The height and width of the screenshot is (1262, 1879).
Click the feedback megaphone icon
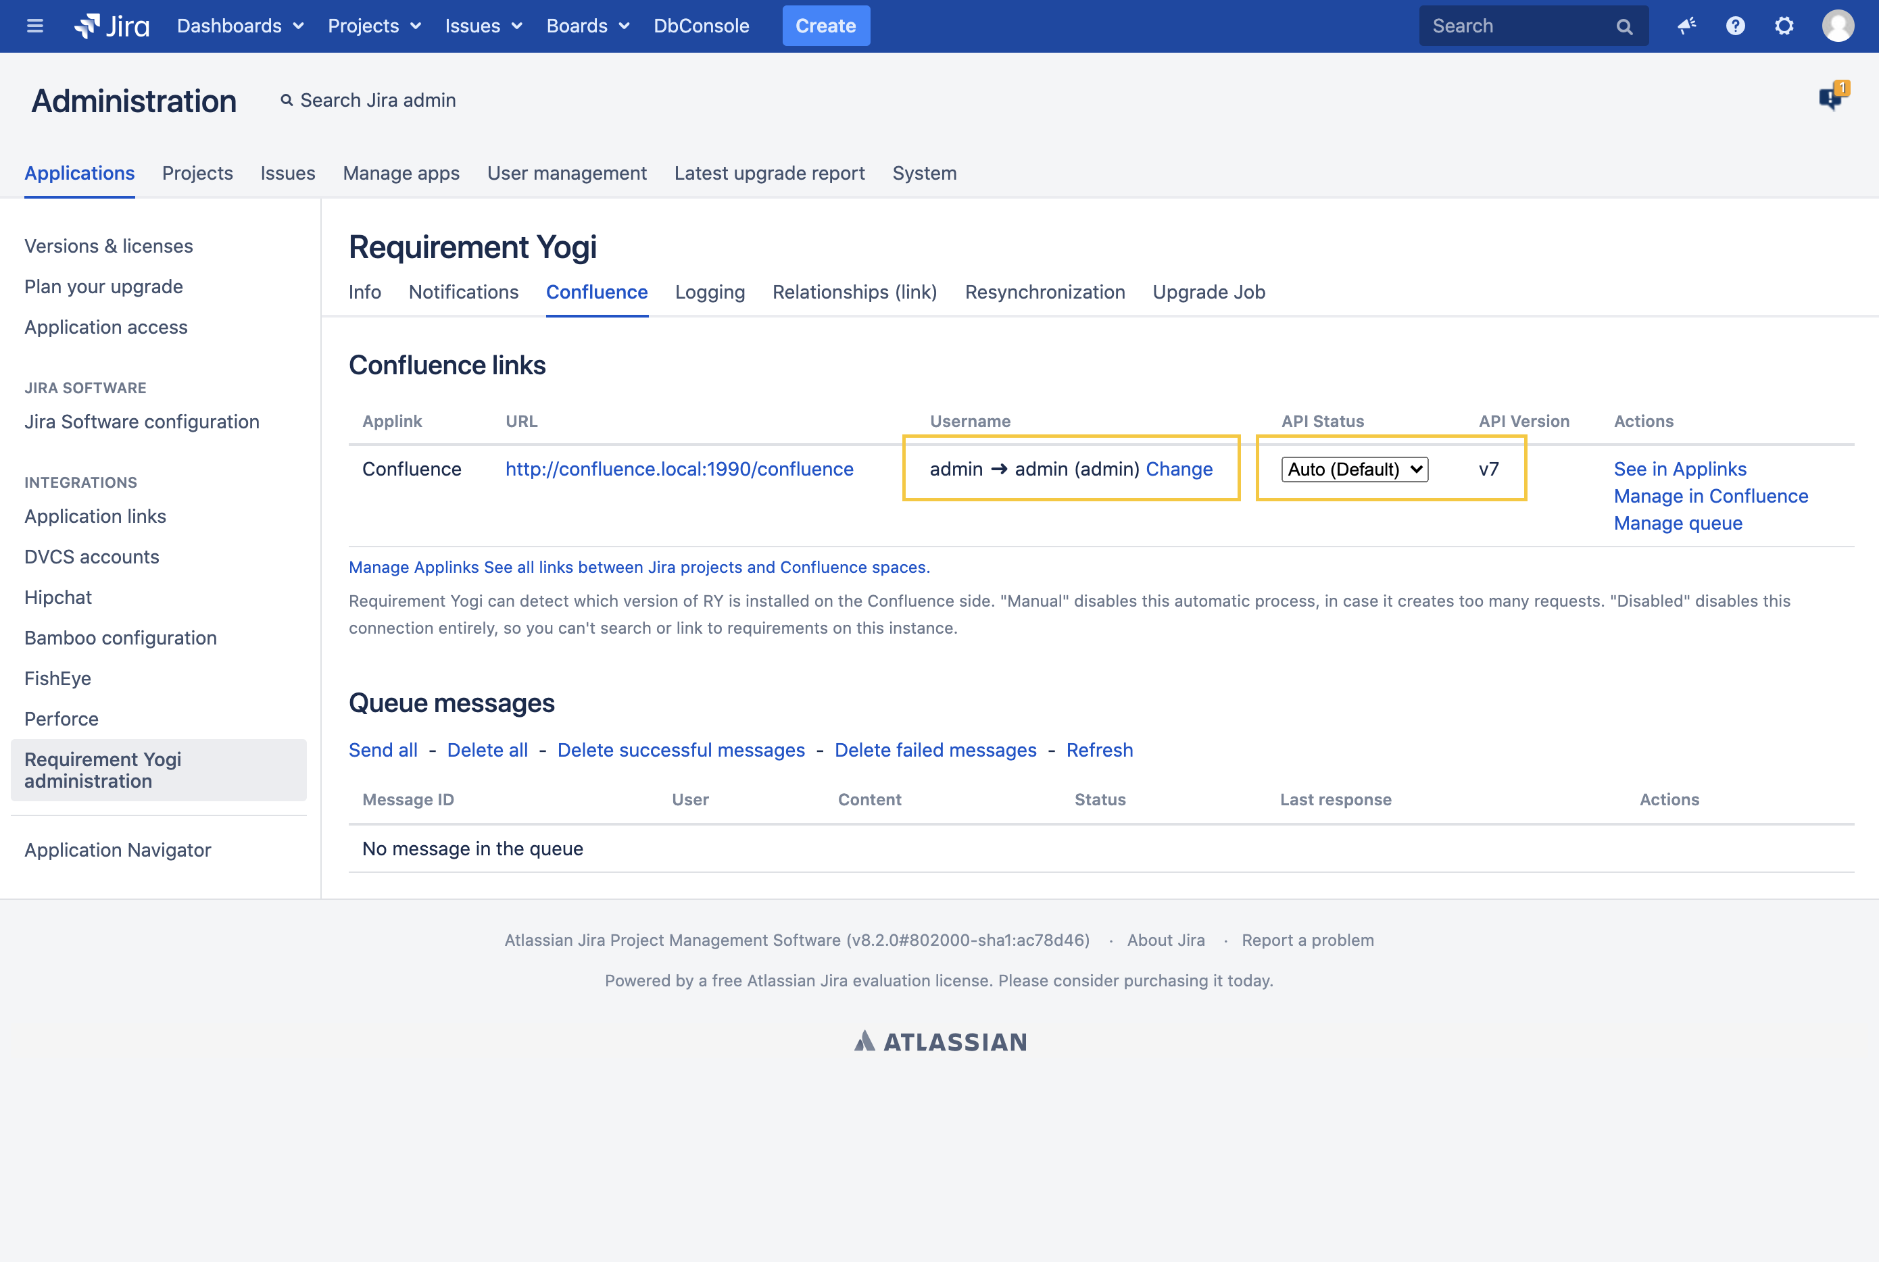pos(1686,26)
